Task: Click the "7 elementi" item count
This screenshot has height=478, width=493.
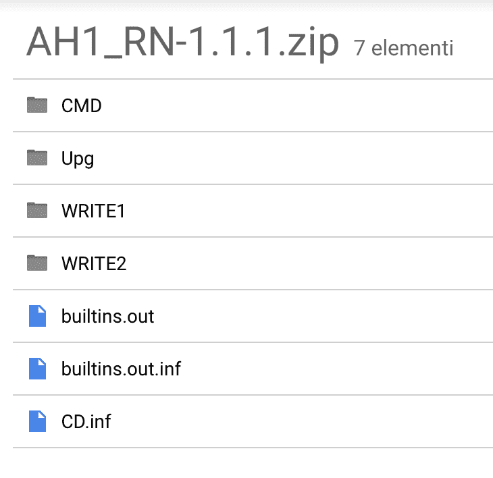Action: 403,49
